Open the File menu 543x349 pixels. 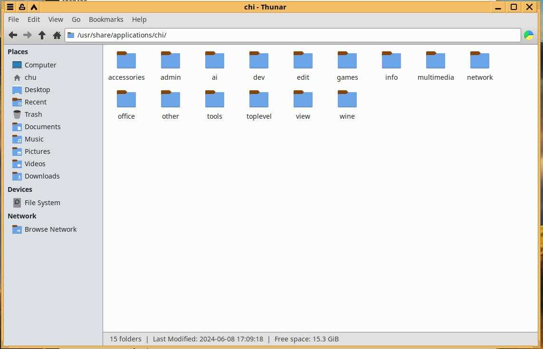pos(13,19)
